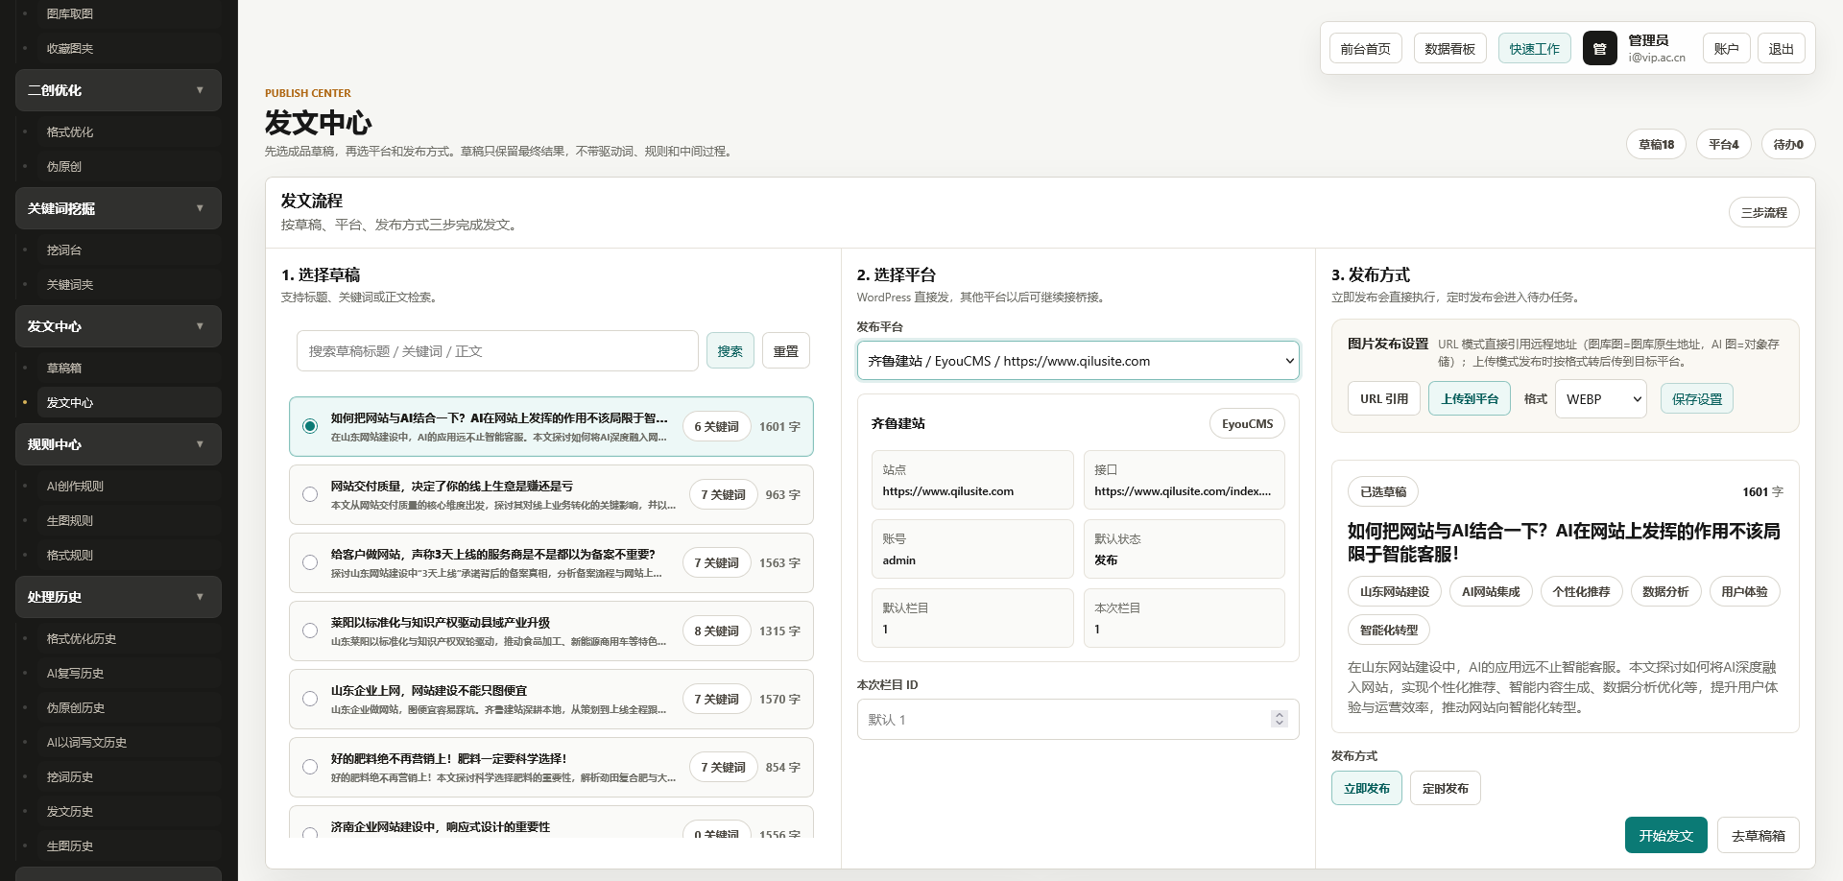
Task: Select draft 莱阳以标准化与知识产权 radio button
Action: [x=310, y=631]
